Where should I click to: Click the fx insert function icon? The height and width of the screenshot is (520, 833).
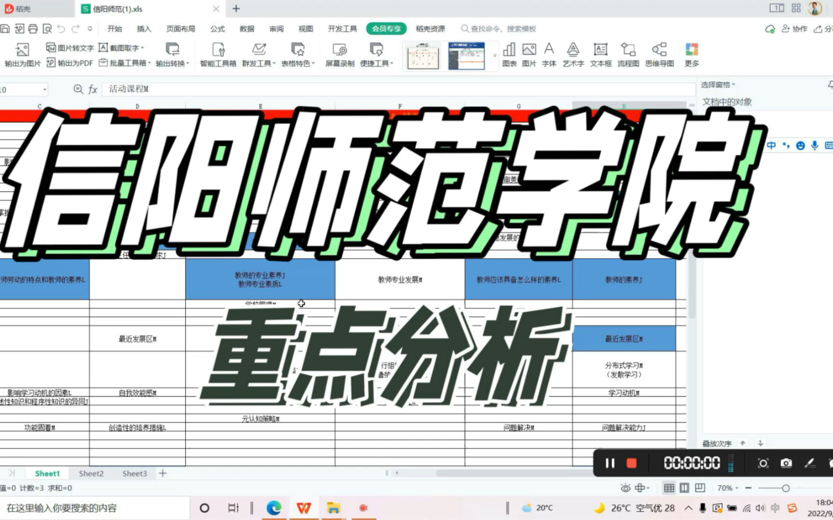(x=93, y=89)
